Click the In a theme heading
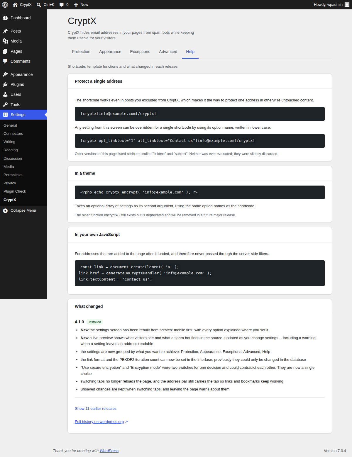This screenshot has height=457, width=352. [x=85, y=173]
